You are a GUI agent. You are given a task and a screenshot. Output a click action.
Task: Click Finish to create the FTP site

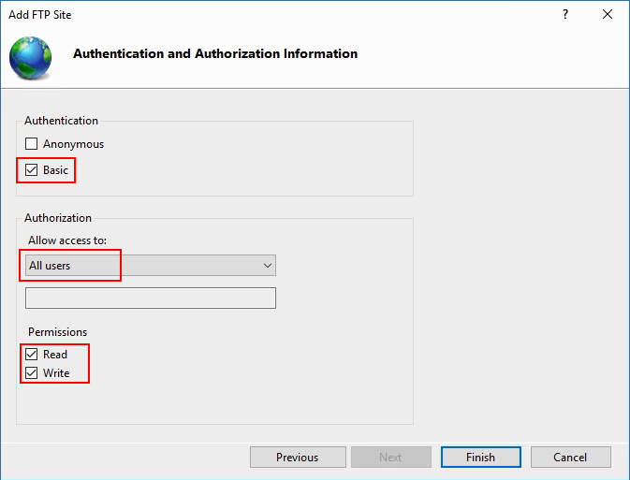(x=480, y=458)
